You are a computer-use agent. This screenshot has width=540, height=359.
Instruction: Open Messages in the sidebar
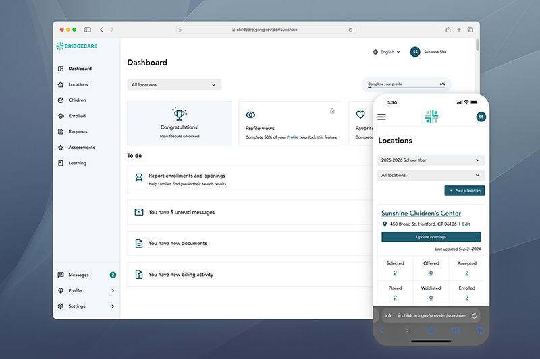78,275
